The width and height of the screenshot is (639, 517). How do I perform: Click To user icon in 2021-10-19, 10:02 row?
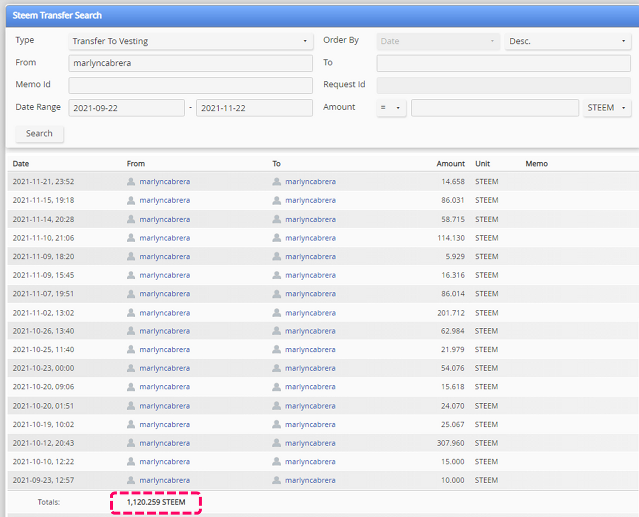tap(277, 425)
